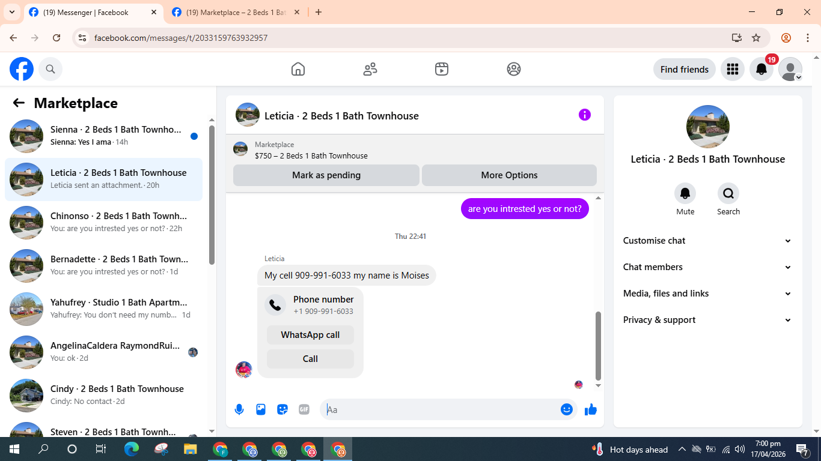
Task: Click More Options button
Action: (x=509, y=175)
